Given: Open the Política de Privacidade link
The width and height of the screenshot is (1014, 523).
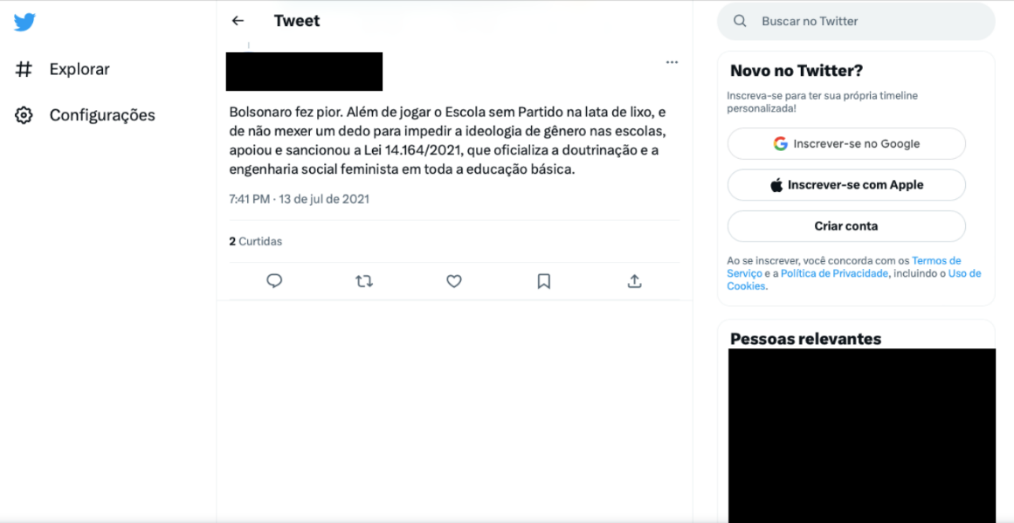Looking at the screenshot, I should 835,273.
